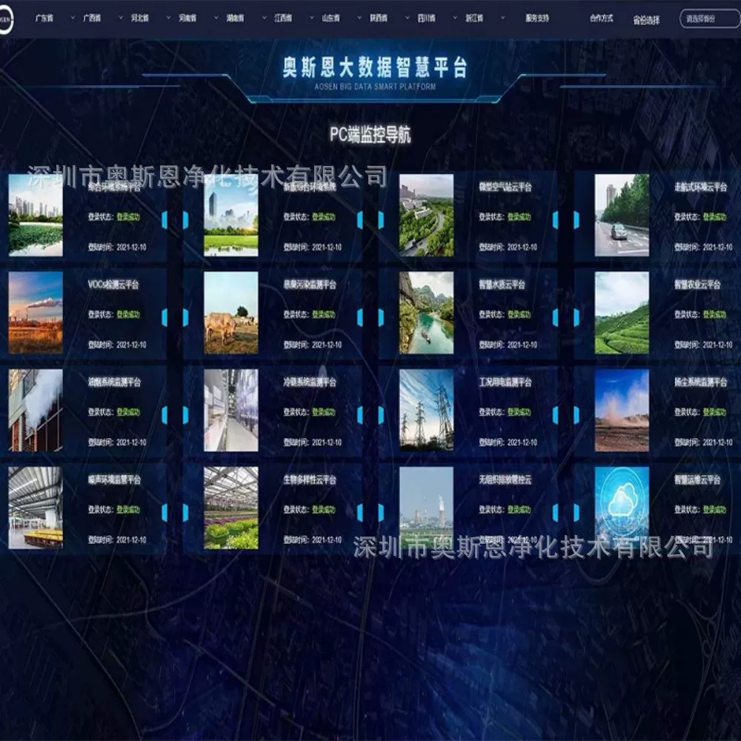
Task: Expand the 广东省 province dropdown
Action: (46, 19)
